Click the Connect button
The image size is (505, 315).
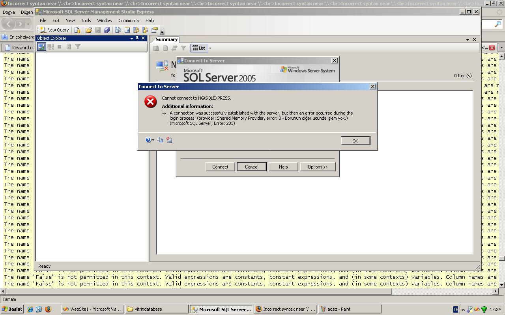tap(220, 167)
